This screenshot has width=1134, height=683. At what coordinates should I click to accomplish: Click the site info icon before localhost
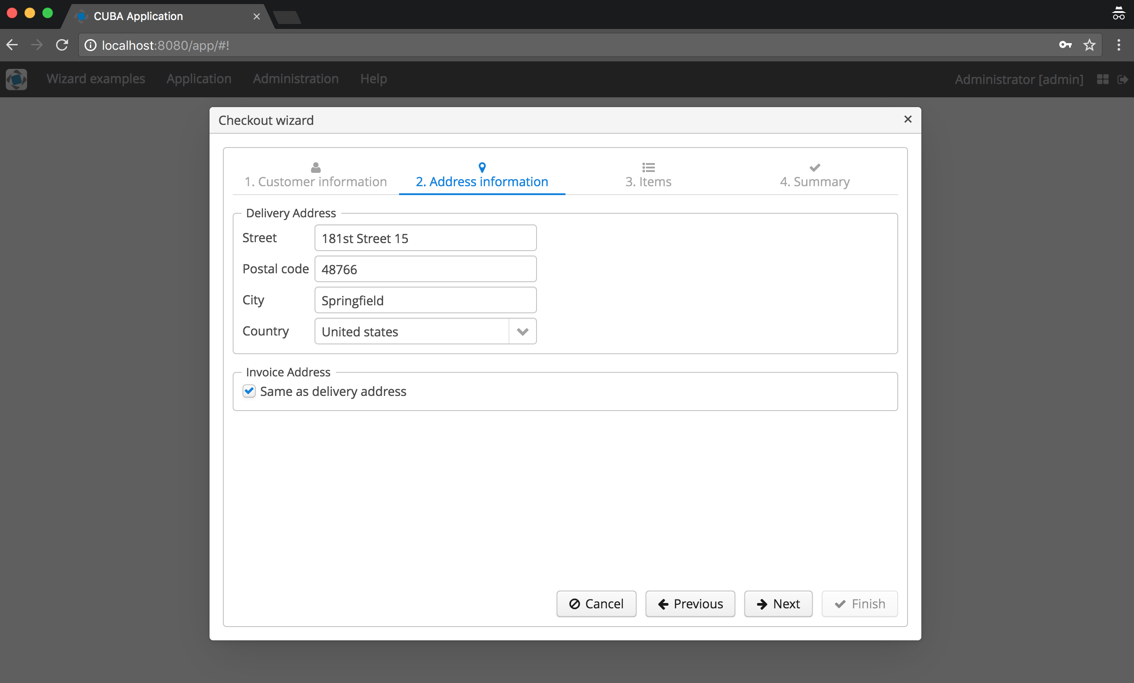tap(91, 45)
